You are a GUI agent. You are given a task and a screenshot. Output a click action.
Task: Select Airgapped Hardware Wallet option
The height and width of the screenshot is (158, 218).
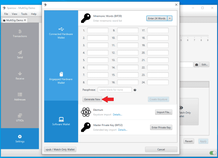(x=61, y=78)
